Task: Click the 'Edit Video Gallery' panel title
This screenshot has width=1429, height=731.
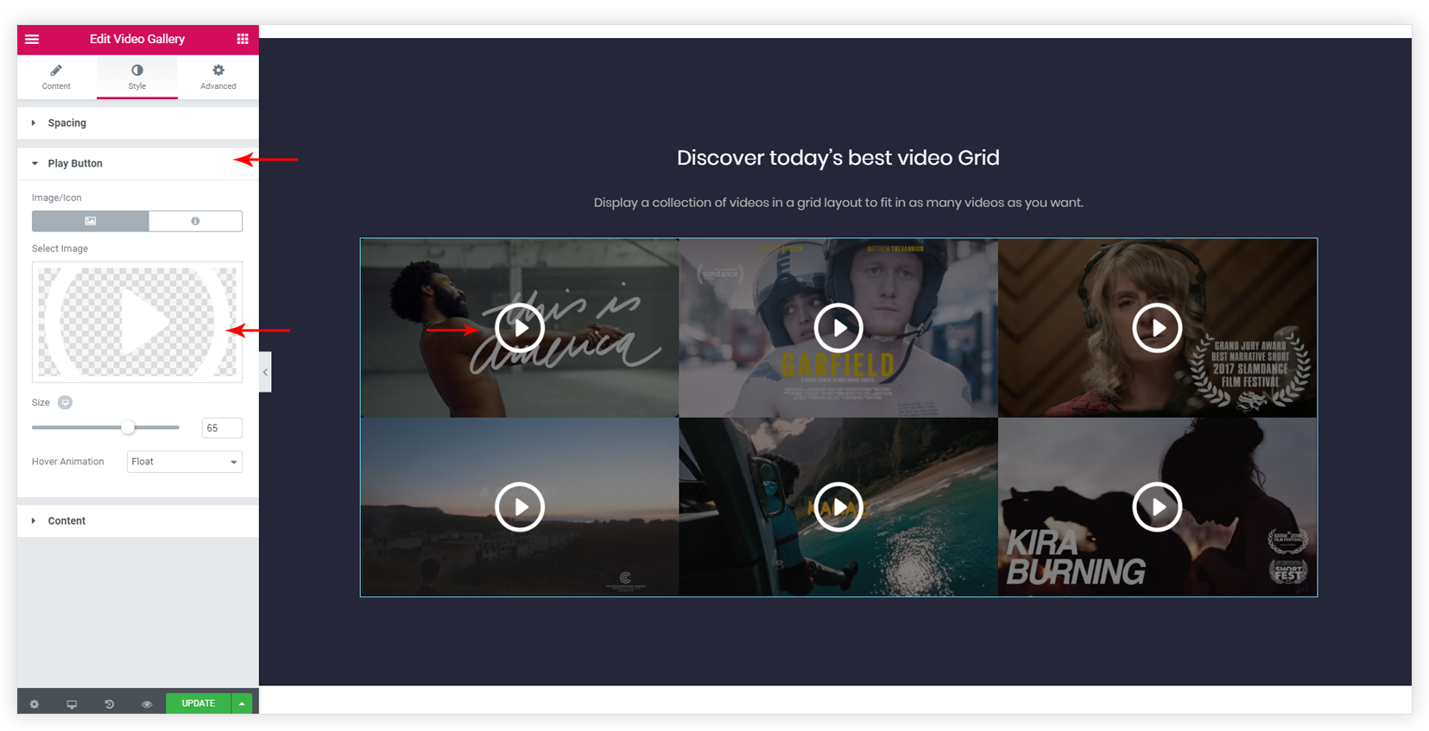Action: coord(137,39)
